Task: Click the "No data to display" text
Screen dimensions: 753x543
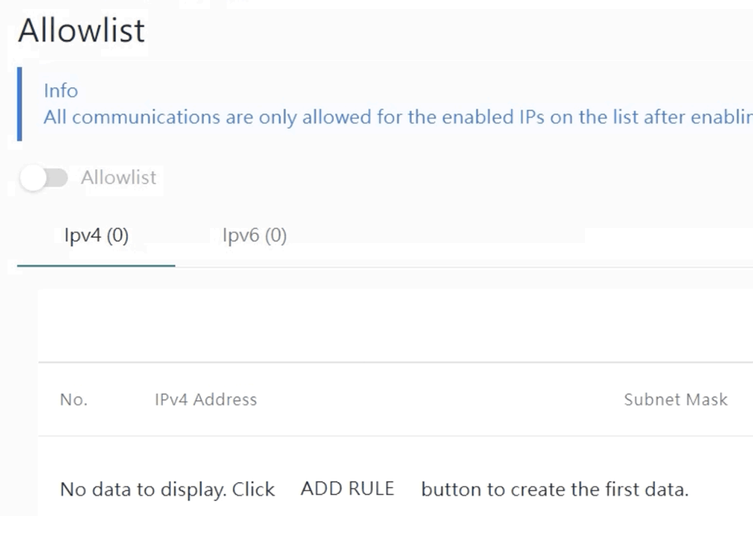Action: [x=167, y=490]
